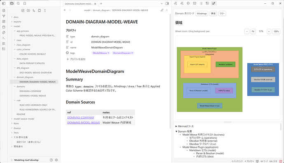Screen dimensions: 284x163
Task: Click the quick switcher file icon in ribbon
Action: pos(4,11)
